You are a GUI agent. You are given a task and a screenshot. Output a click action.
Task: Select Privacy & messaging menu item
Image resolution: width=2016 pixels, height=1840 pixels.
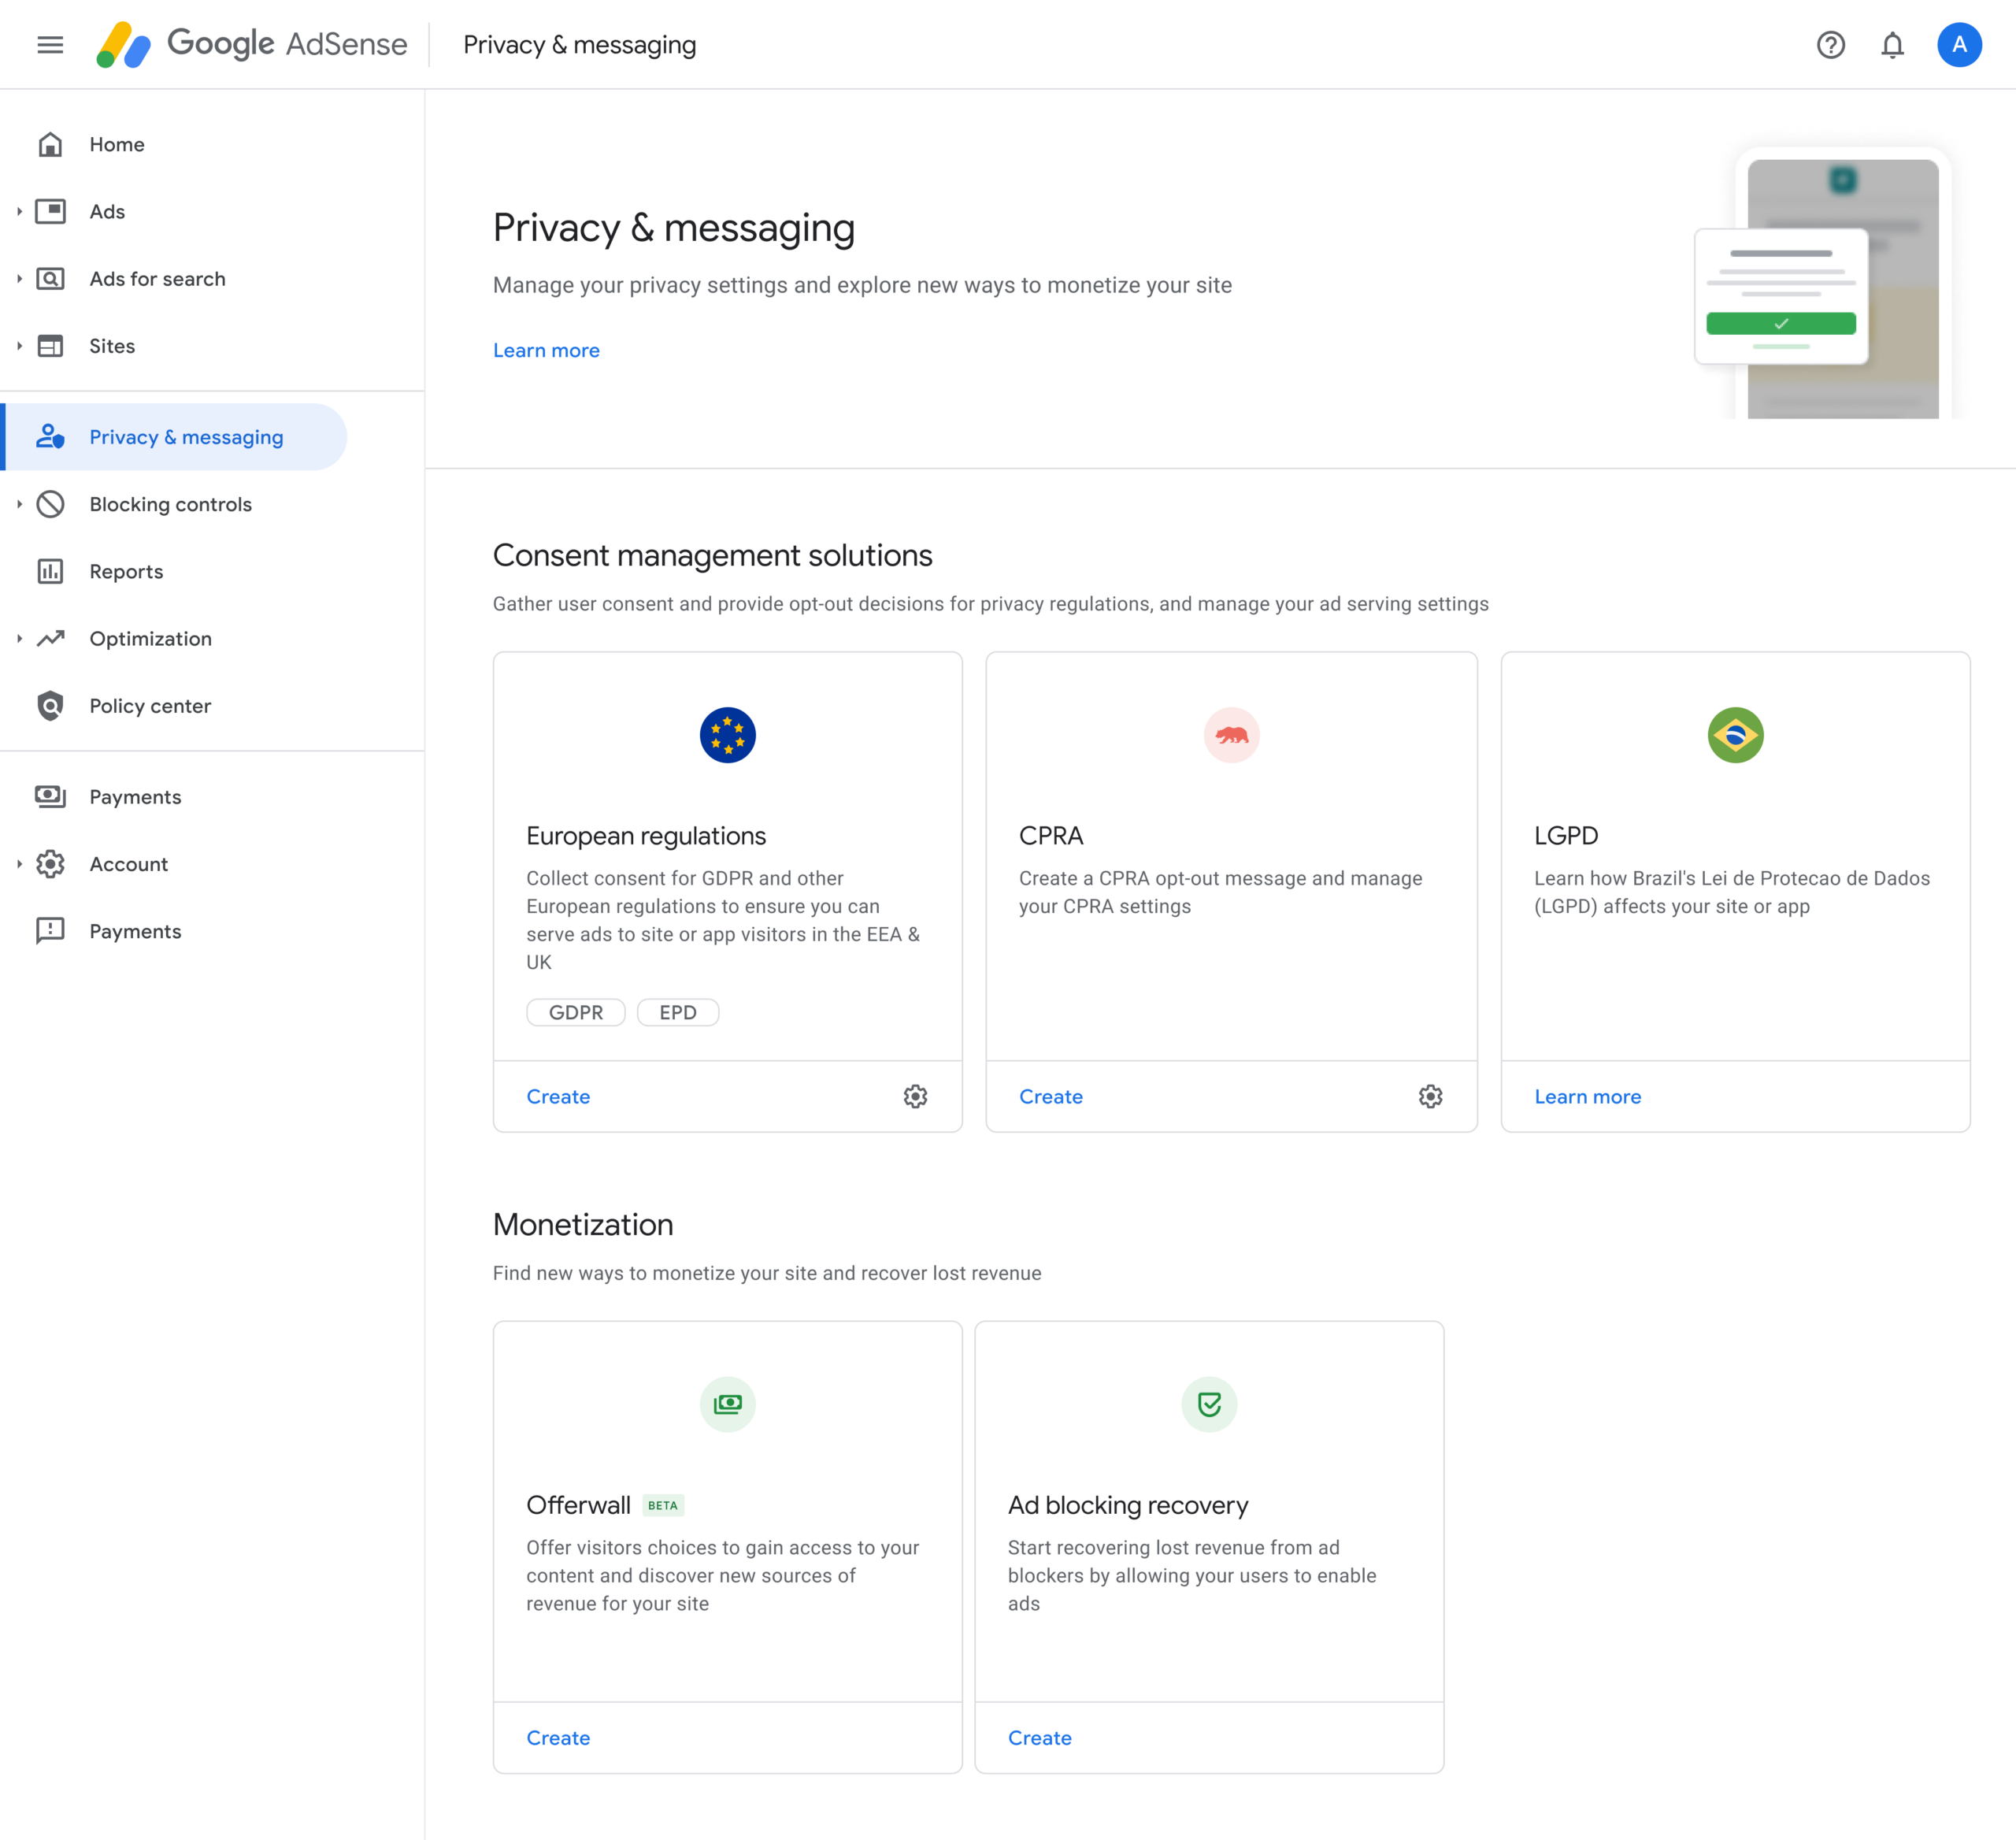[x=186, y=437]
